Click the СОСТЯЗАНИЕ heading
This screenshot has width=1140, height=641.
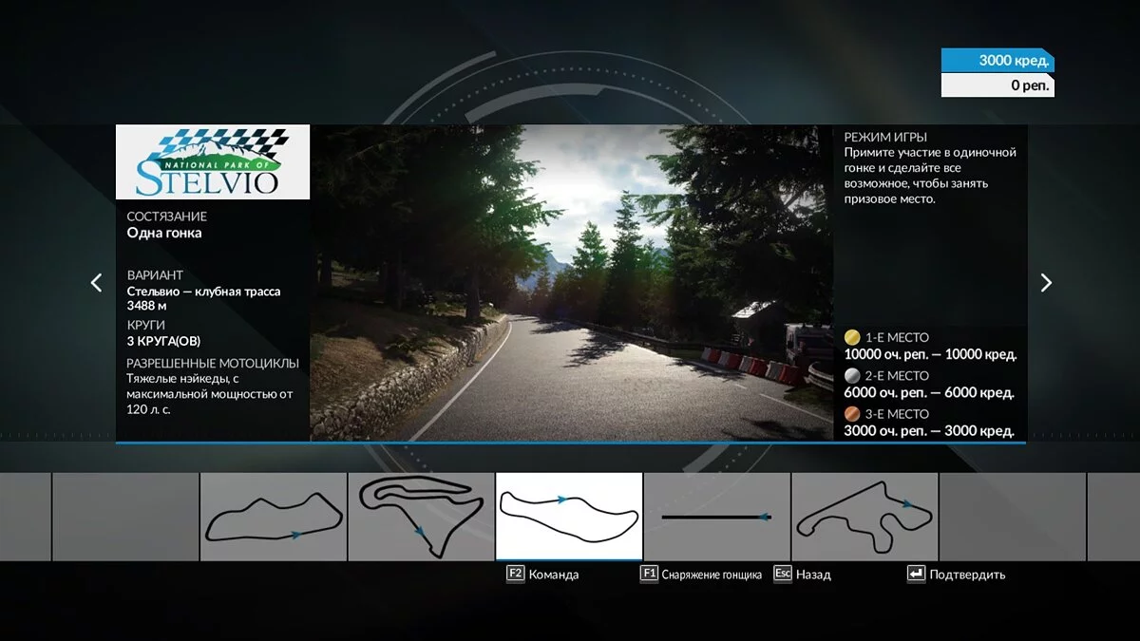(x=166, y=217)
